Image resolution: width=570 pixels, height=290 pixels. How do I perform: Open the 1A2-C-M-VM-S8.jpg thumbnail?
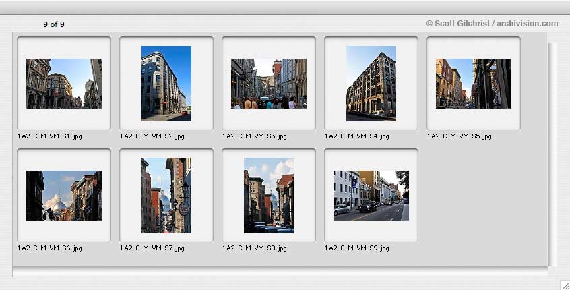point(269,196)
